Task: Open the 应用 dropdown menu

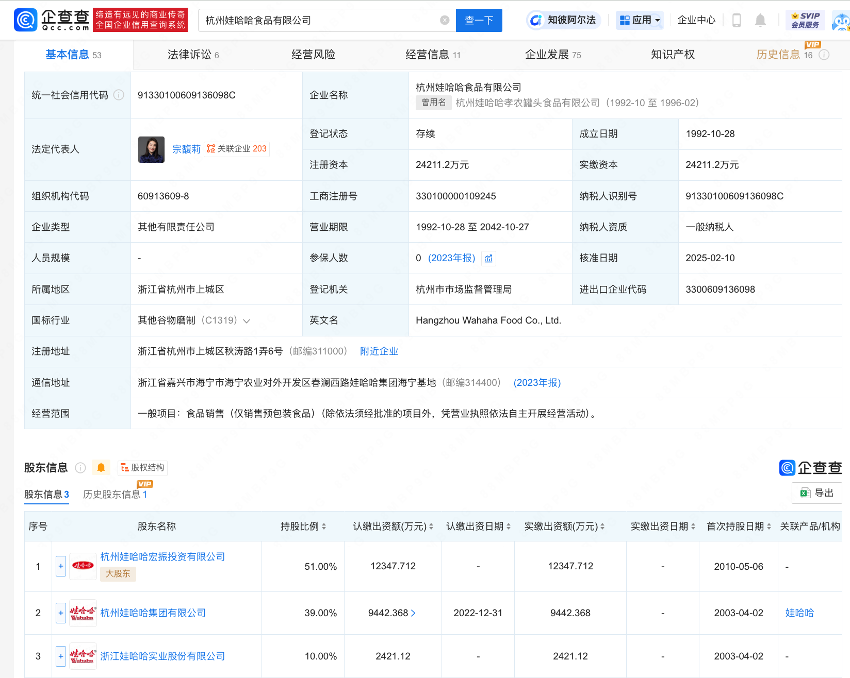Action: coord(640,20)
